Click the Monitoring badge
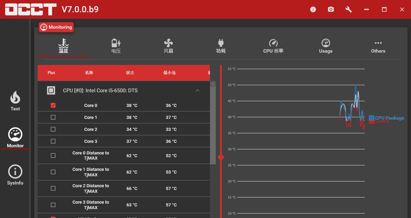This screenshot has width=411, height=218. point(56,27)
